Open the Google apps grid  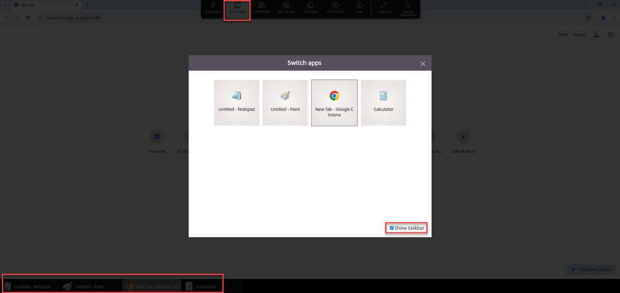point(611,35)
